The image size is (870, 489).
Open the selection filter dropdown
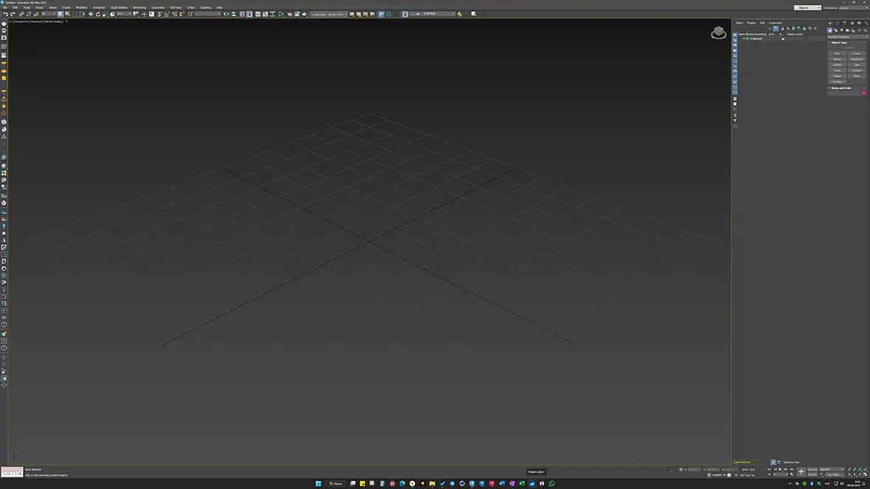[48, 14]
